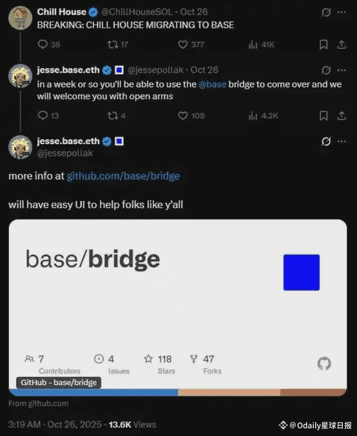Retweet the Chill House post
The width and height of the screenshot is (357, 436).
[x=113, y=44]
